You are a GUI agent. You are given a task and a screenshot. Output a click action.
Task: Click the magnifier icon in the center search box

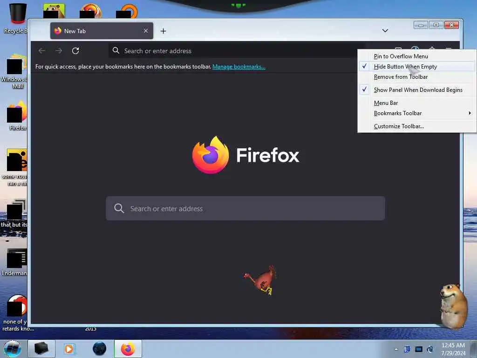pos(119,208)
